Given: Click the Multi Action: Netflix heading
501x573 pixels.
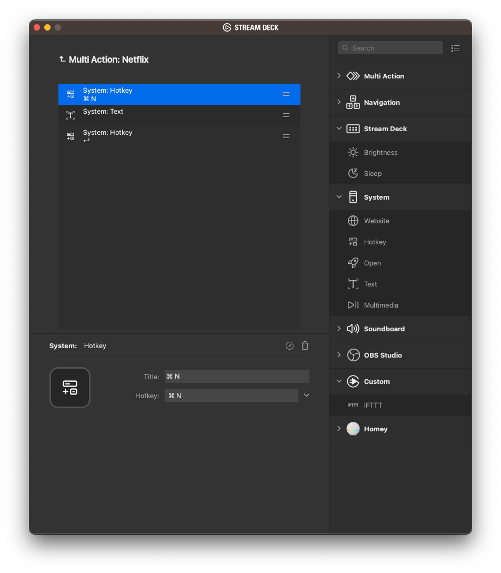Looking at the screenshot, I should click(109, 60).
